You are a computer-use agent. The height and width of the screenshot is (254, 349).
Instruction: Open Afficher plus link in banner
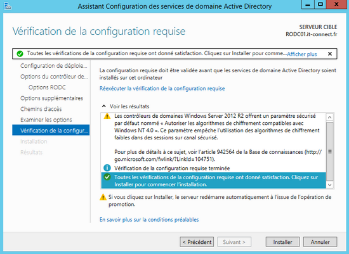302,54
